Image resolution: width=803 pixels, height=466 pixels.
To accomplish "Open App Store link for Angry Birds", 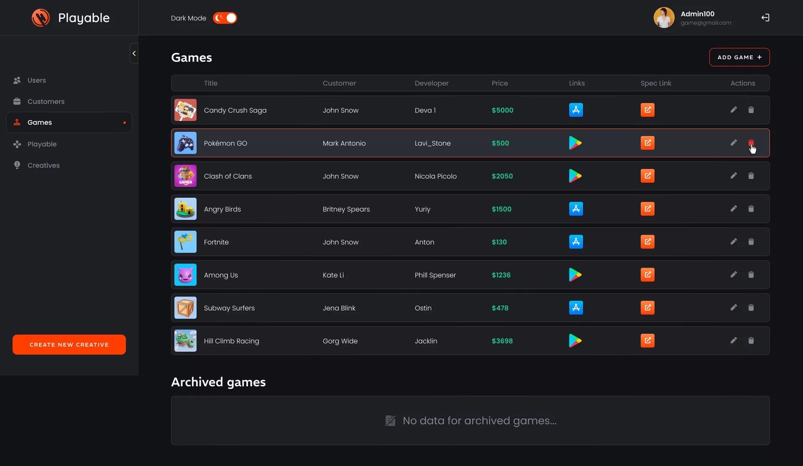I will [576, 209].
